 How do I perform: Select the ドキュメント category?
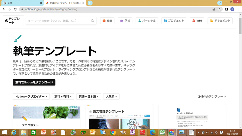tap(220, 21)
